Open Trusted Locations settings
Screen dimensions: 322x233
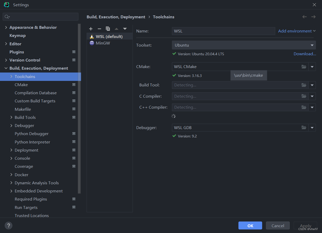[32, 215]
